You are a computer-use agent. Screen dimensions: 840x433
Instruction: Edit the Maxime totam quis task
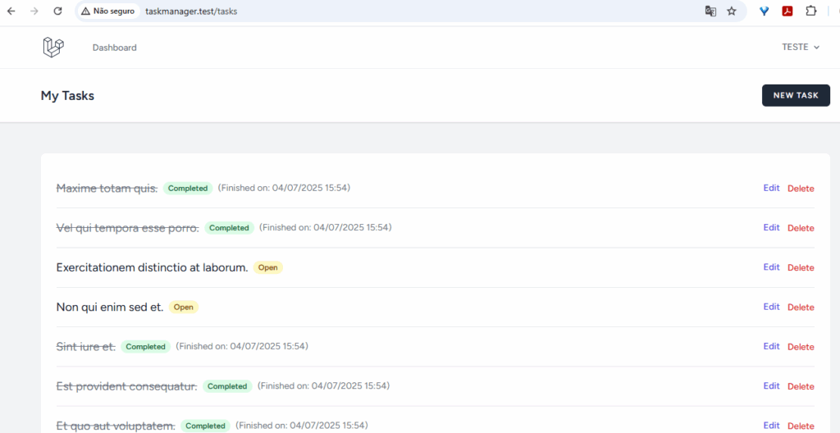[x=771, y=188]
